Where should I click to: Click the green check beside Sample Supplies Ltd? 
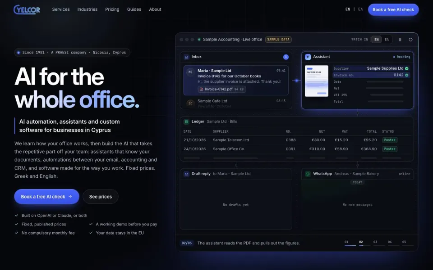407,68
